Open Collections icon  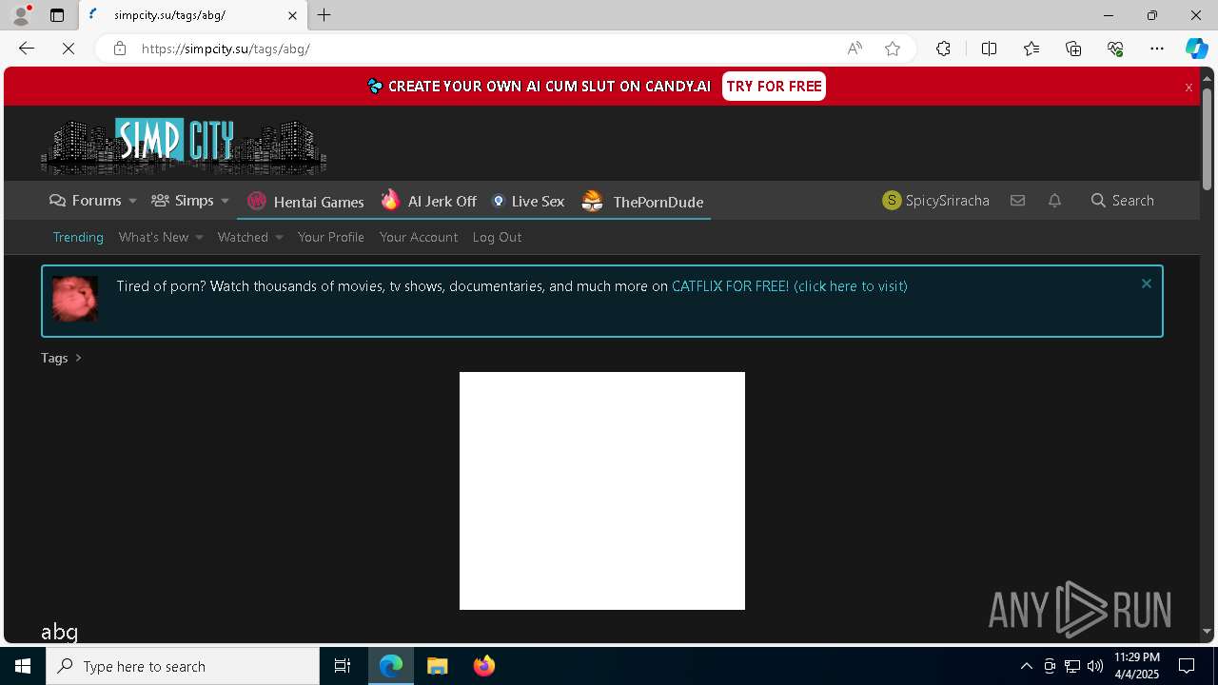[x=1073, y=49]
